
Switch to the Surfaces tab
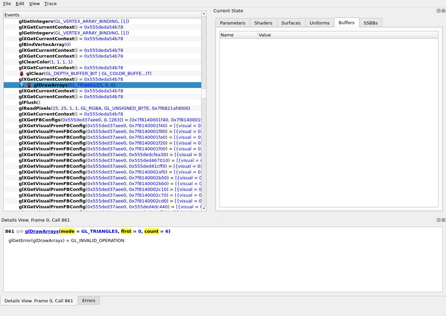pos(291,23)
